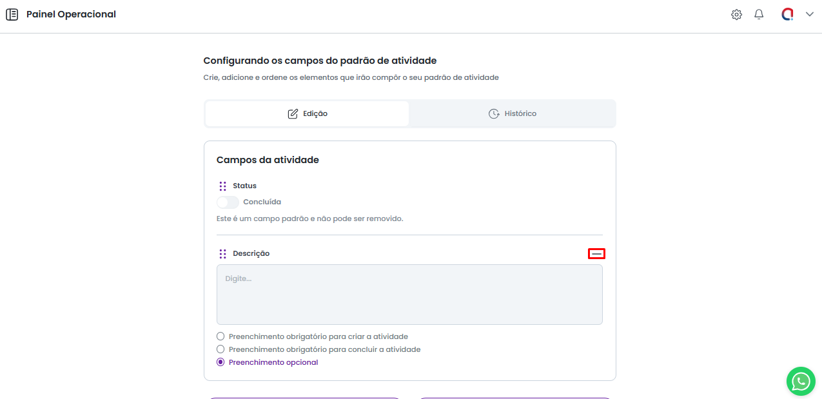Select "Preenchimento obrigatório para concluir a atividade"
This screenshot has height=399, width=822.
coord(220,349)
